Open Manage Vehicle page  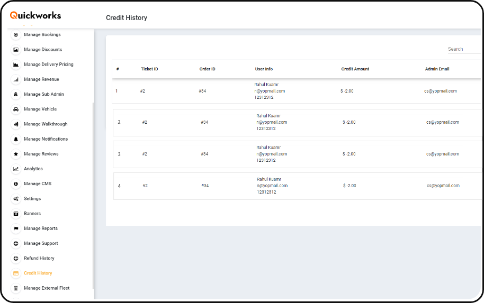pyautogui.click(x=40, y=109)
